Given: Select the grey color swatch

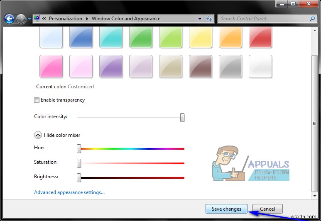Looking at the screenshot, I should tap(230, 66).
